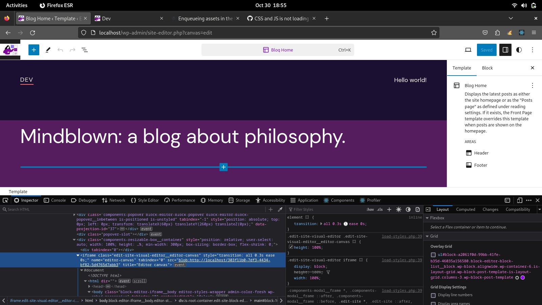Open the Document Overview list view

pyautogui.click(x=84, y=50)
